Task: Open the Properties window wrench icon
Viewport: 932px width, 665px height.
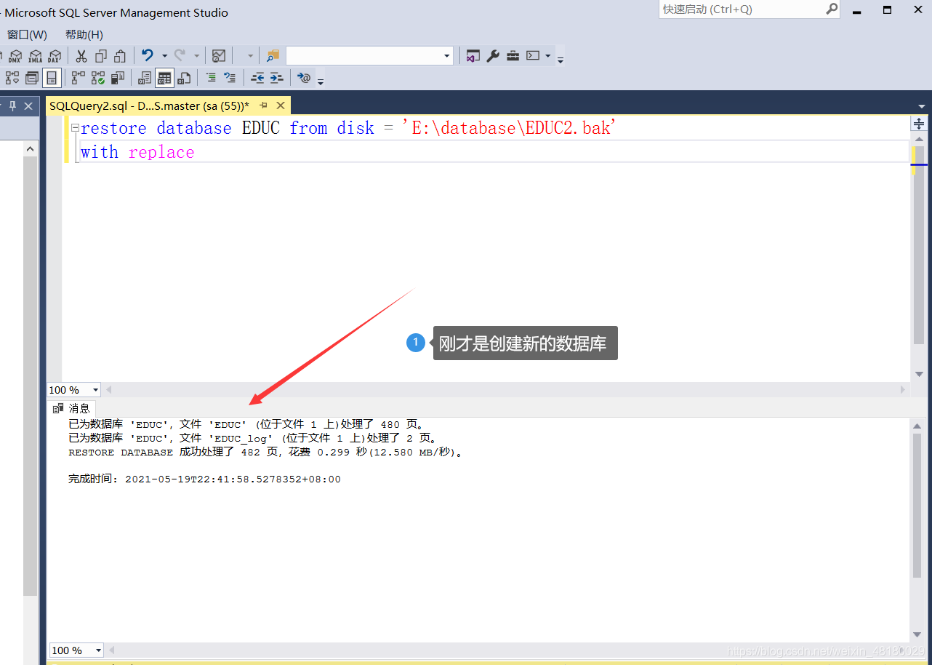Action: [493, 56]
